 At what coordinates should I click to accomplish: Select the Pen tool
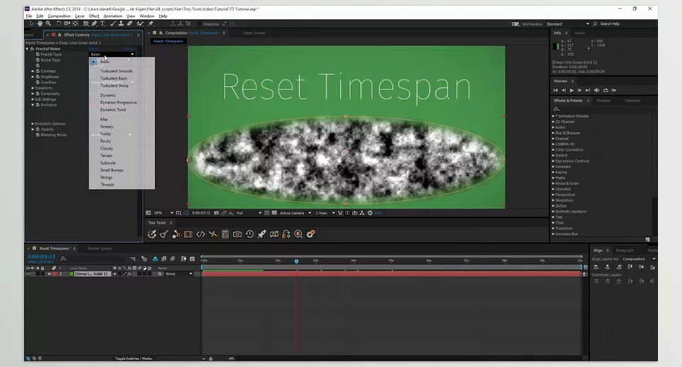(x=94, y=23)
